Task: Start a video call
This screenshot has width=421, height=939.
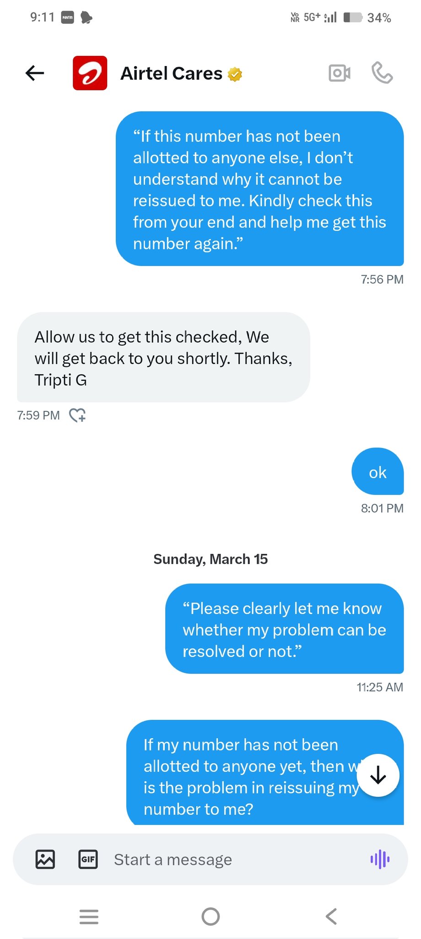Action: pyautogui.click(x=340, y=73)
